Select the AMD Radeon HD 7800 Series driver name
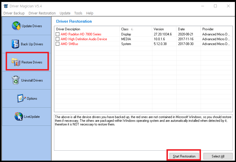 (81, 34)
